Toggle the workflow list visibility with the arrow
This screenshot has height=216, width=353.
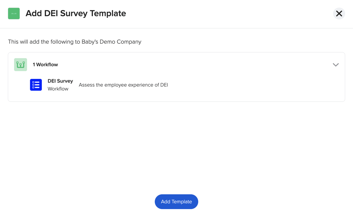click(336, 65)
